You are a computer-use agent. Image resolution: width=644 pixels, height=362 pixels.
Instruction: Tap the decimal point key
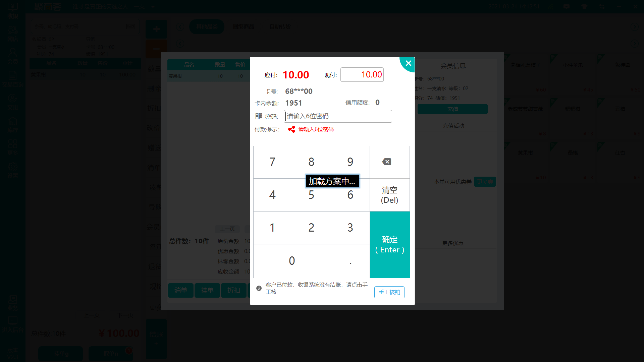[x=350, y=261]
